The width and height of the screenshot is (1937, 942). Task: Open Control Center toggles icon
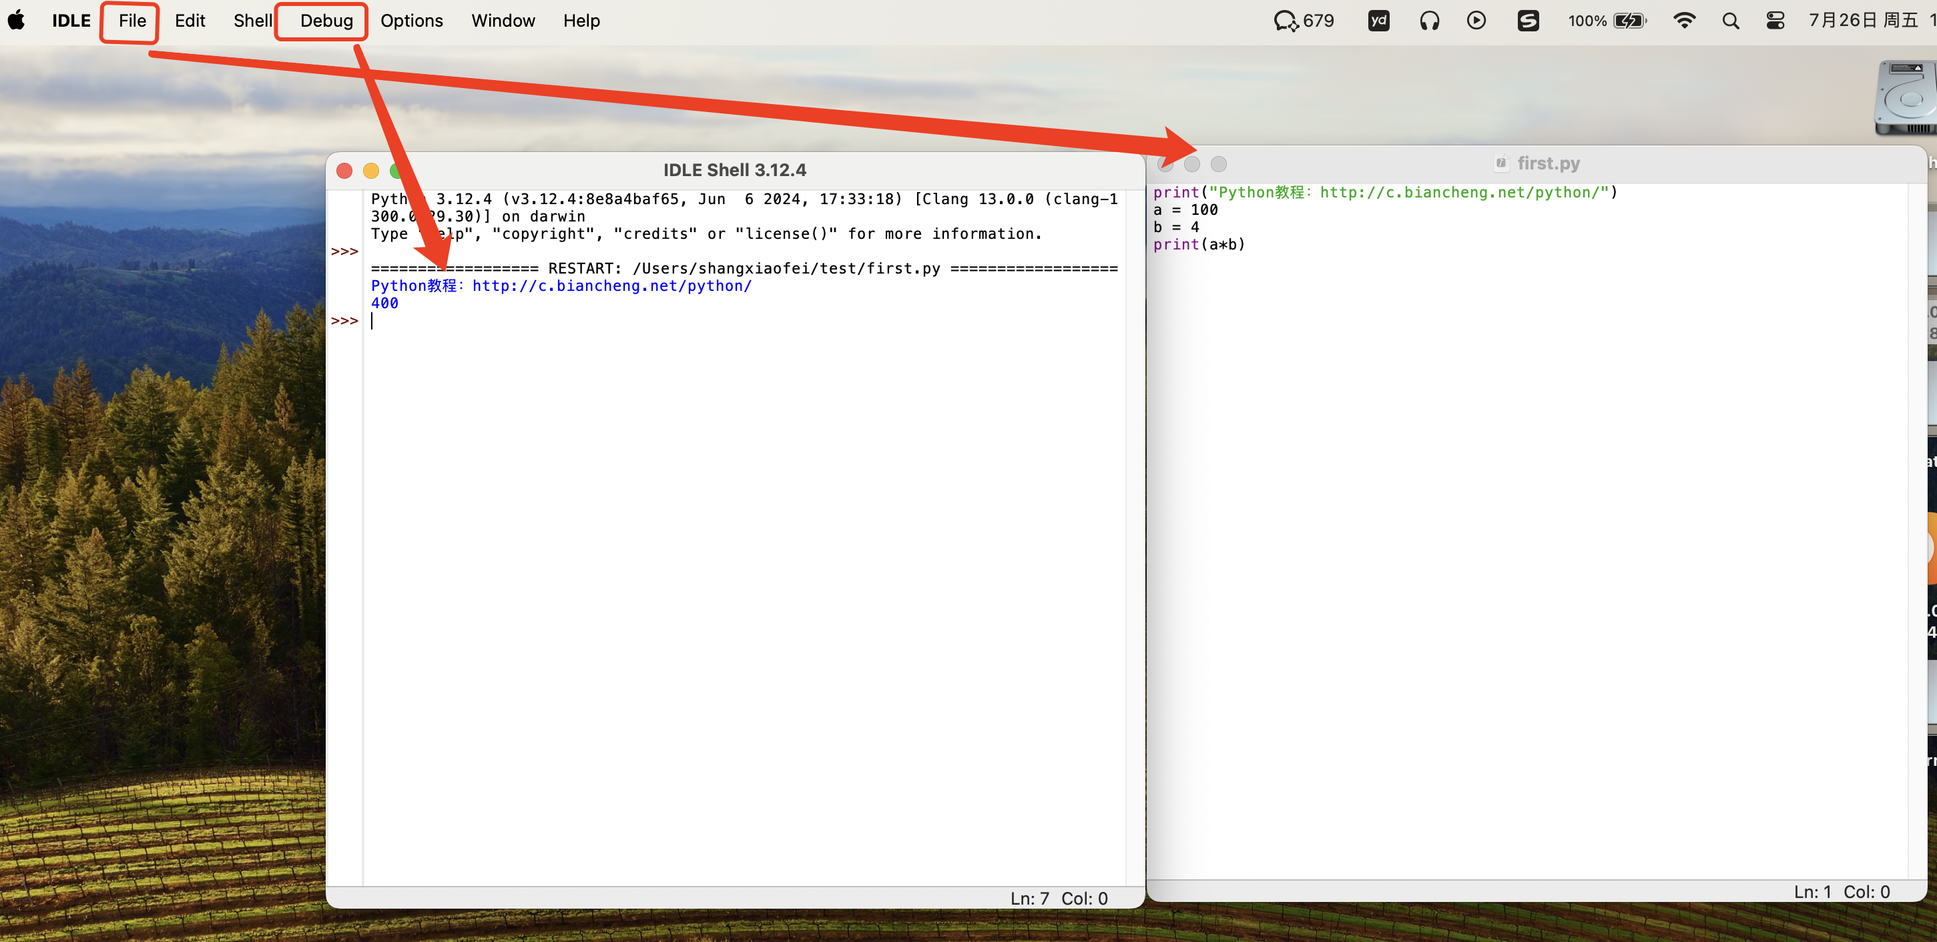(1775, 20)
